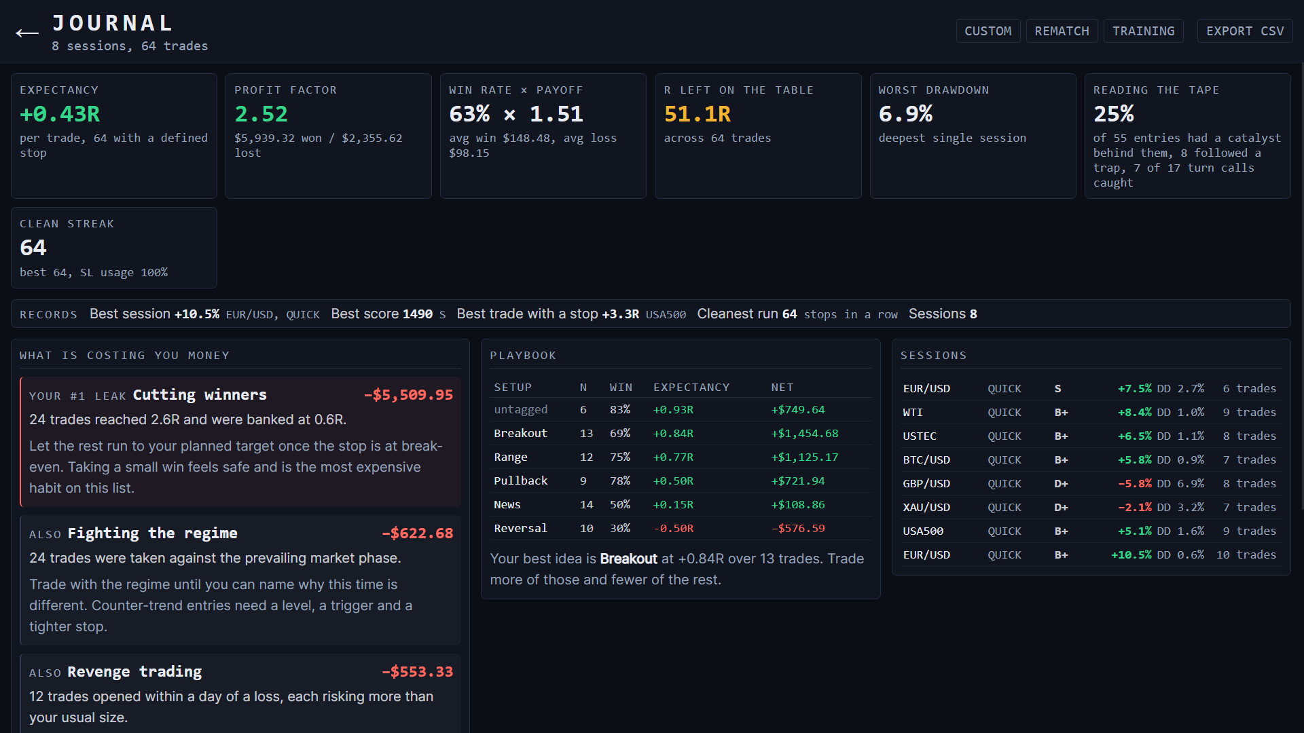Open the Revenge trading leak card

(x=240, y=694)
